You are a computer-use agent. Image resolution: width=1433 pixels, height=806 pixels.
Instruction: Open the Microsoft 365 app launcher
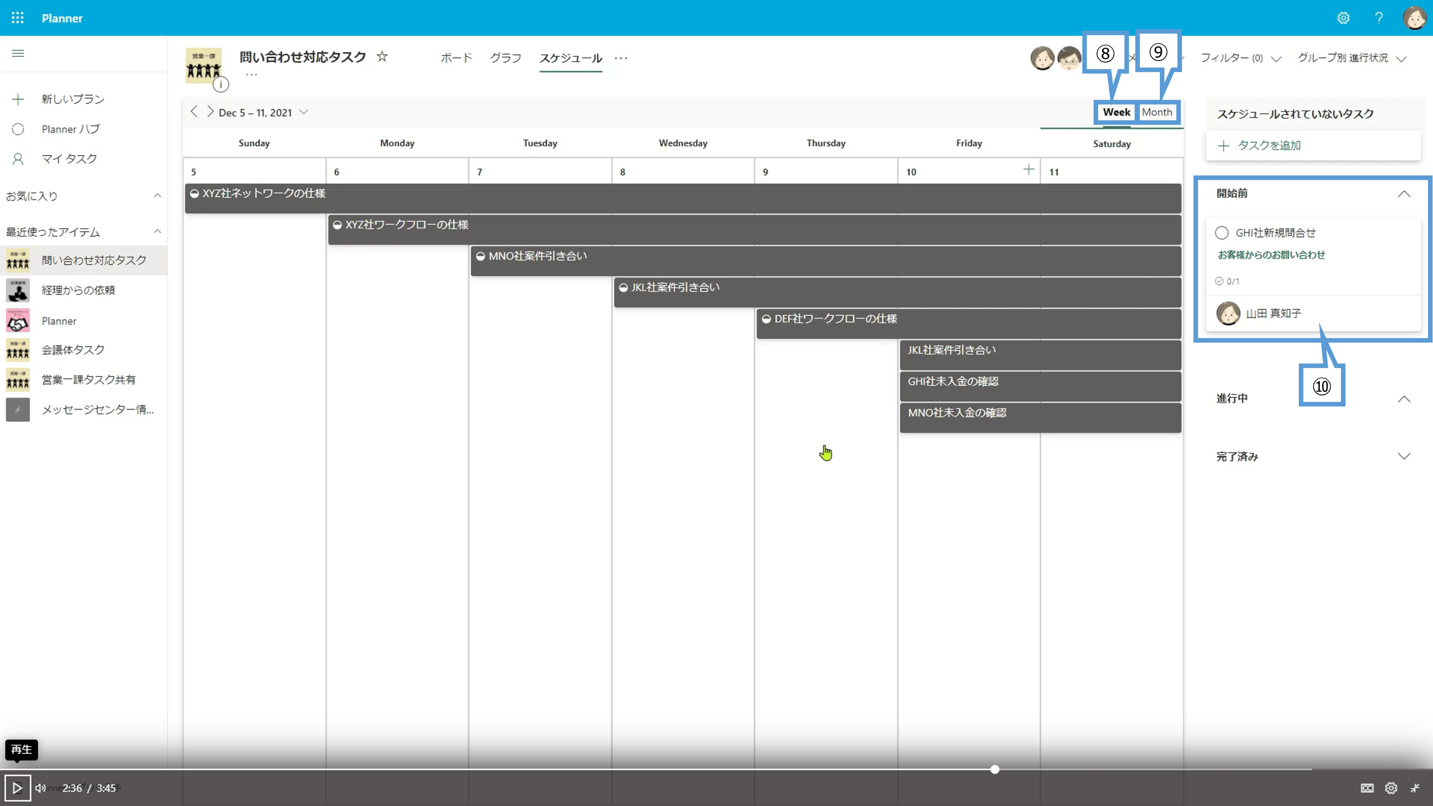pyautogui.click(x=17, y=18)
